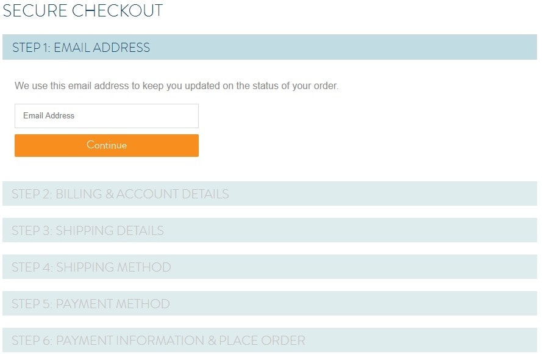Screen dimensions: 542x354
Task: Submit email with the Continue button
Action: tap(107, 145)
